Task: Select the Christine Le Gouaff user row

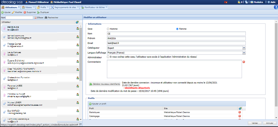Action: pyautogui.click(x=40, y=95)
